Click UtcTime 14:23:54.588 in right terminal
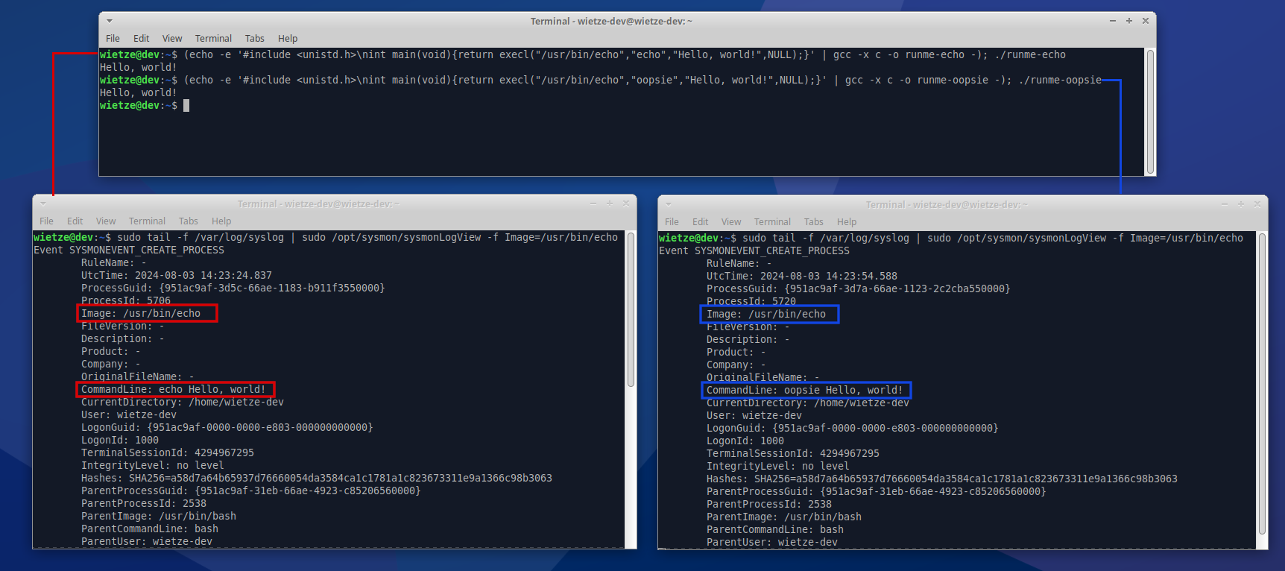The width and height of the screenshot is (1285, 571). [x=802, y=277]
